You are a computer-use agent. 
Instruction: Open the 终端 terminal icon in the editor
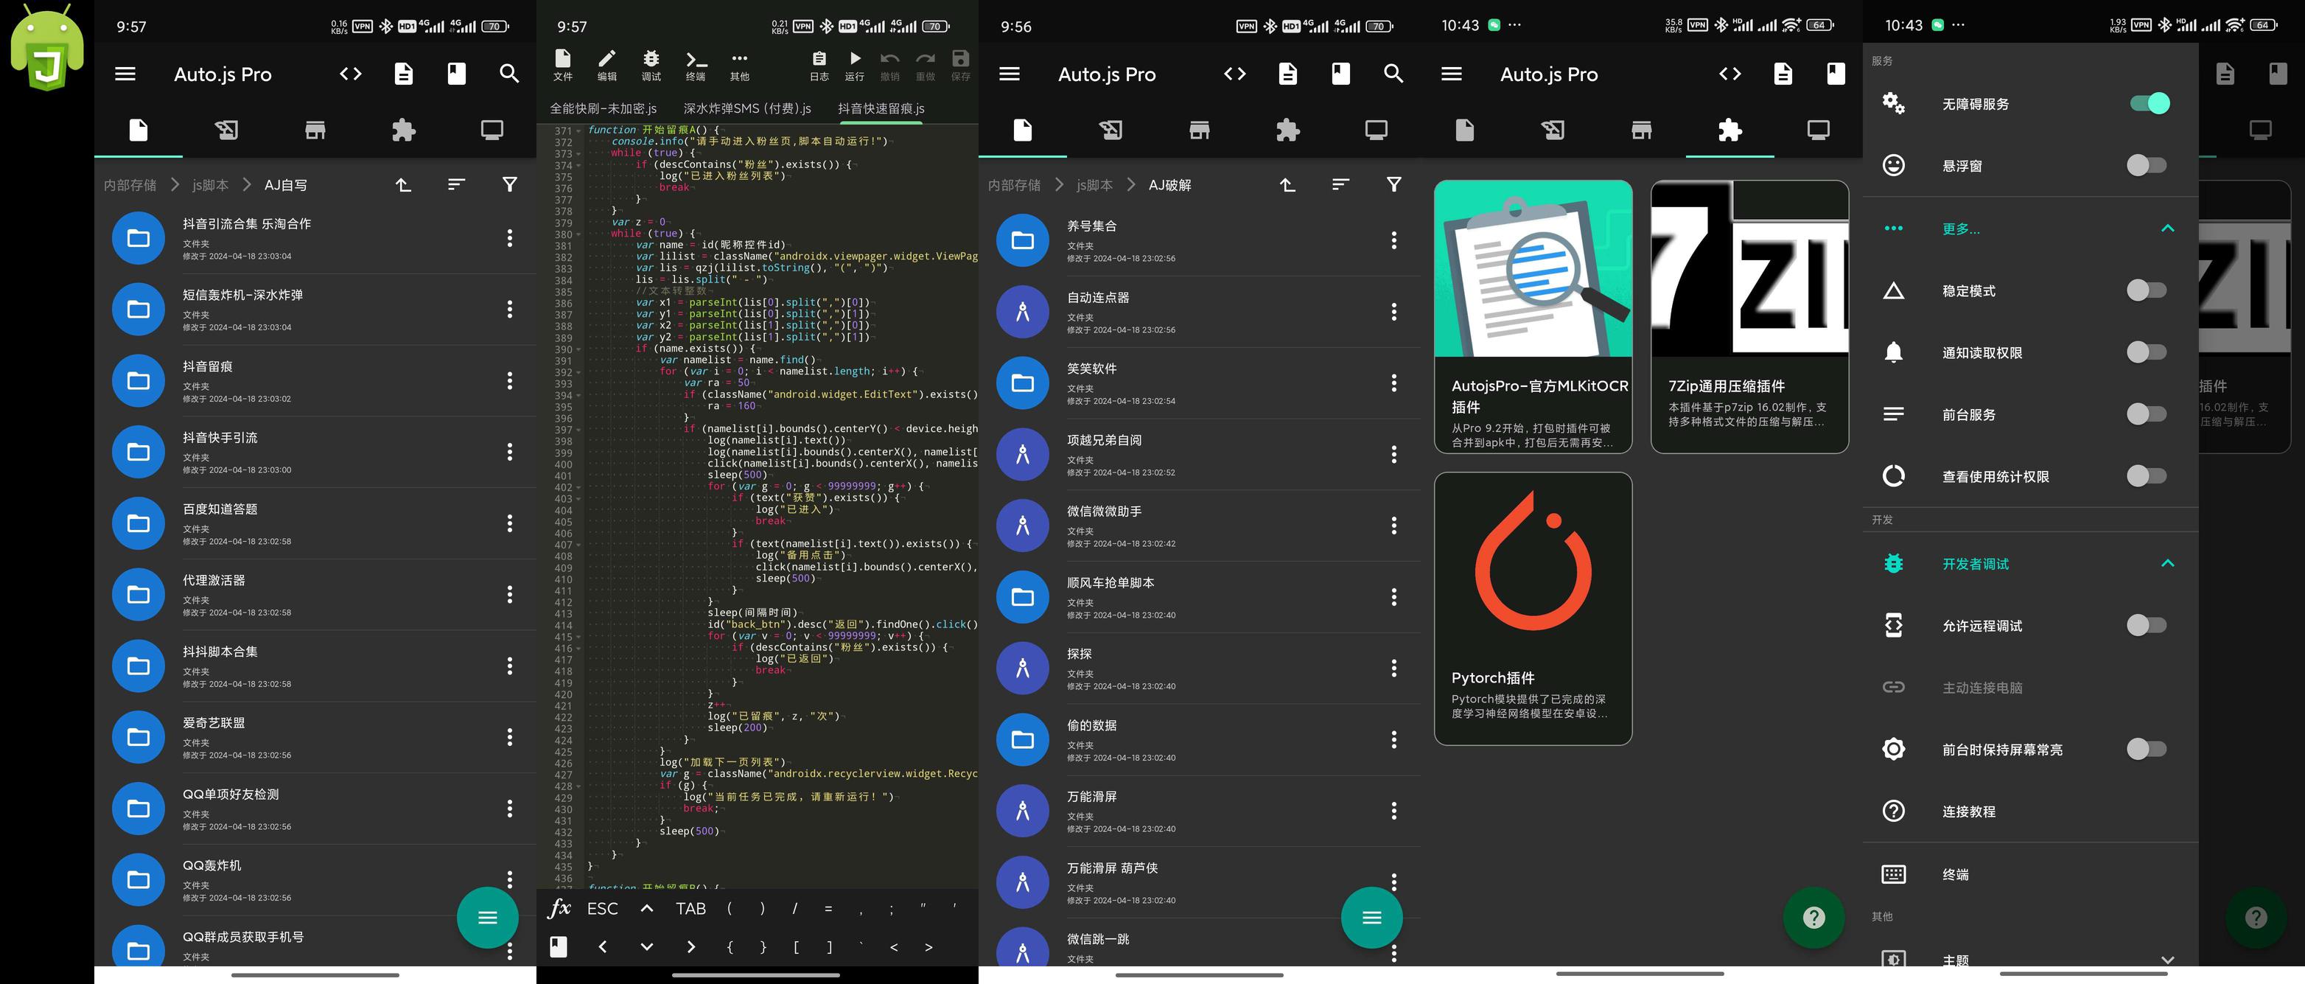(x=696, y=66)
